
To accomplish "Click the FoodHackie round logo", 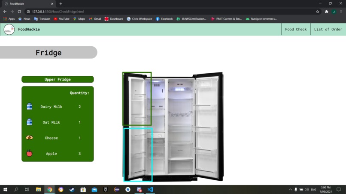I will point(9,30).
